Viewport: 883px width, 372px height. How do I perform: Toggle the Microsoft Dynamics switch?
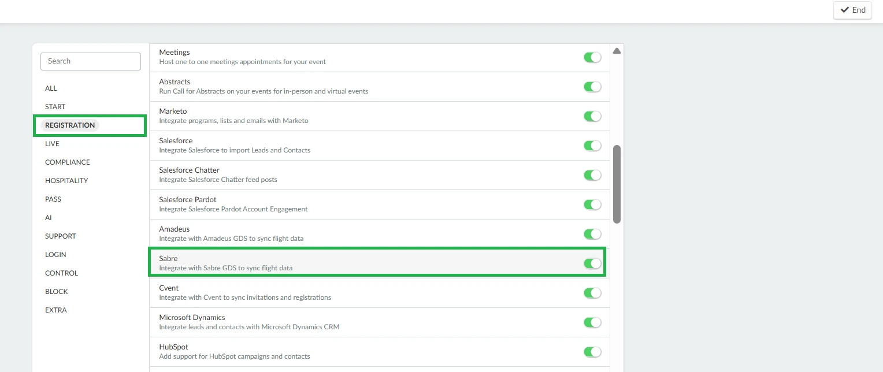592,322
